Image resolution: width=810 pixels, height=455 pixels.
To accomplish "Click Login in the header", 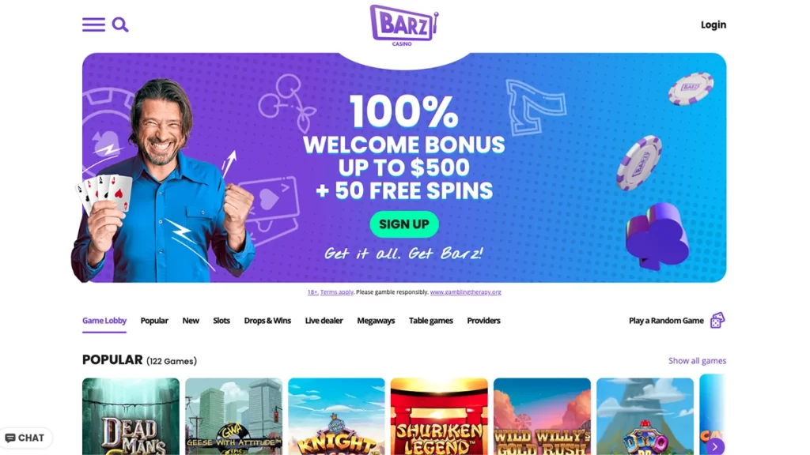I will 713,24.
